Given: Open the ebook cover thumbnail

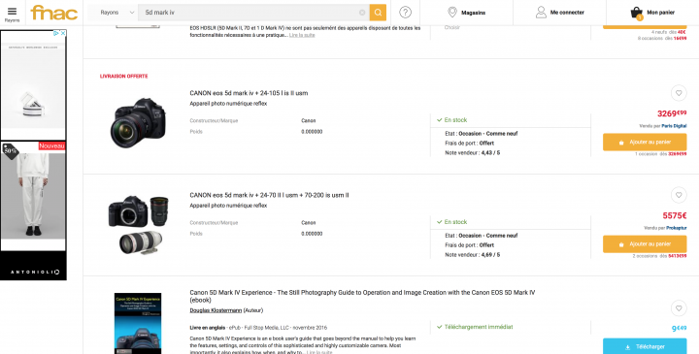Looking at the screenshot, I should pos(138,323).
